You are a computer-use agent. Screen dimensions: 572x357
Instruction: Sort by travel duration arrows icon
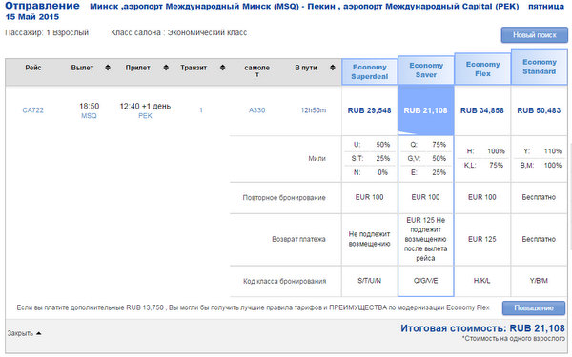[333, 68]
